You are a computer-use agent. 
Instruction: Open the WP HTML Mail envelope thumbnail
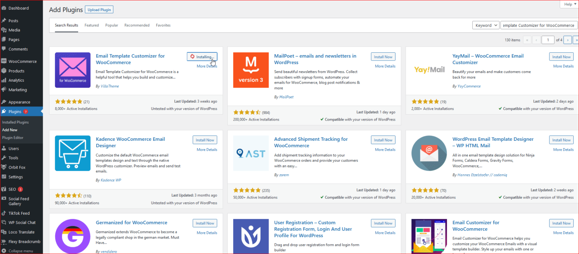[429, 153]
